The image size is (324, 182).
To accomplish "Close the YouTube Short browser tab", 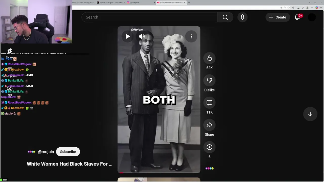I will tap(185, 3).
